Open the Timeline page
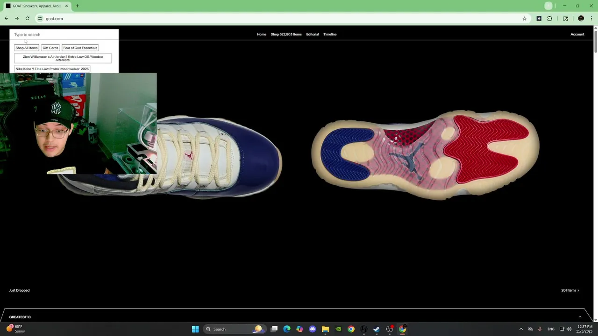Image resolution: width=598 pixels, height=336 pixels. coord(330,34)
